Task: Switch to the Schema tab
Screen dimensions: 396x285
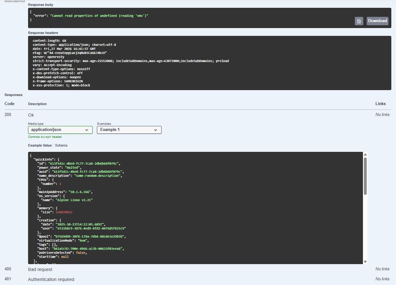Action: point(61,145)
